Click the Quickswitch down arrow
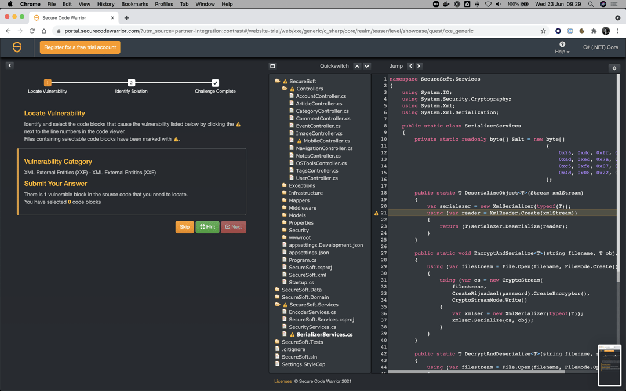The height and width of the screenshot is (391, 626). pos(367,66)
